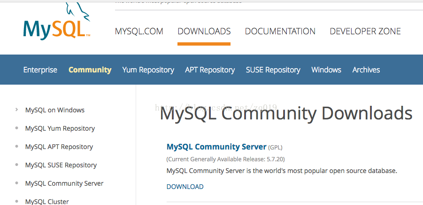Viewport: 423px width, 205px height.
Task: Open MySQL APT Repository sidebar link
Action: (x=59, y=147)
